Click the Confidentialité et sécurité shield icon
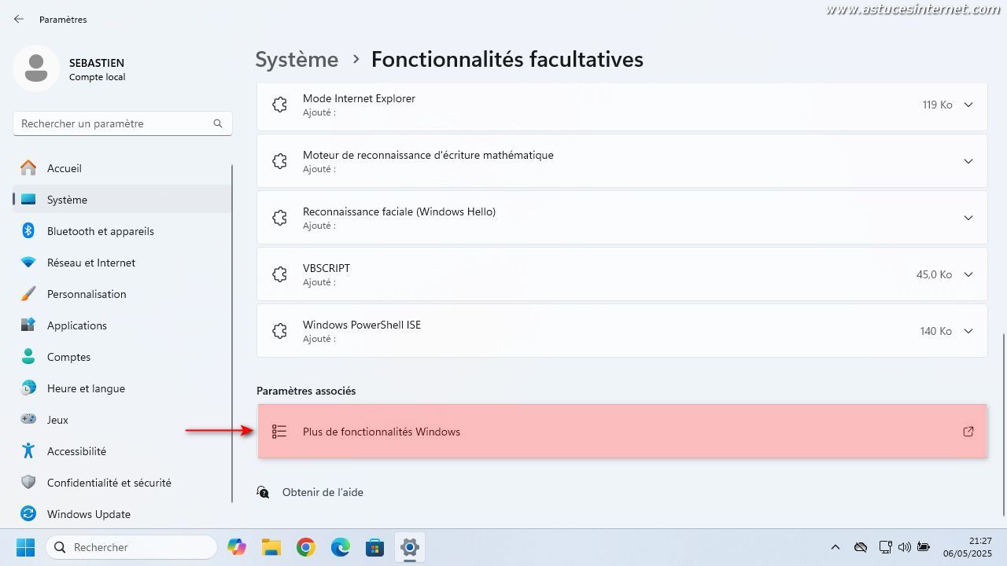 (28, 483)
